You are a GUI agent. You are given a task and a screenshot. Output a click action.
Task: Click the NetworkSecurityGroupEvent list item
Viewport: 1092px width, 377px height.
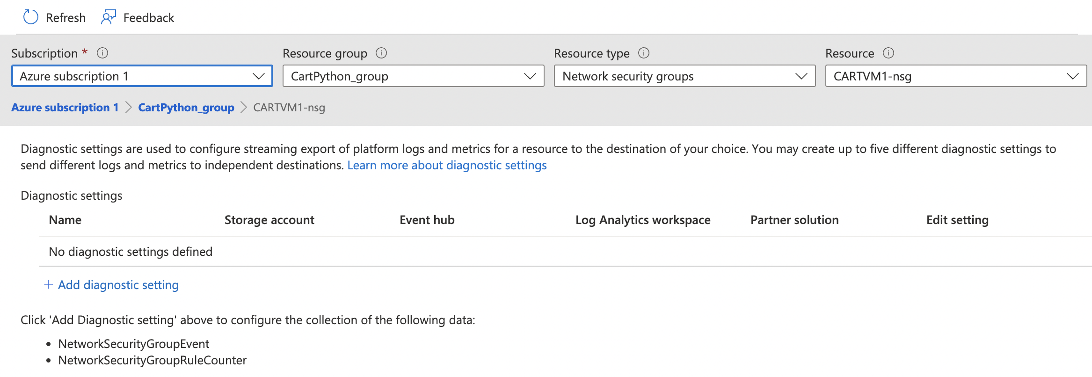133,344
